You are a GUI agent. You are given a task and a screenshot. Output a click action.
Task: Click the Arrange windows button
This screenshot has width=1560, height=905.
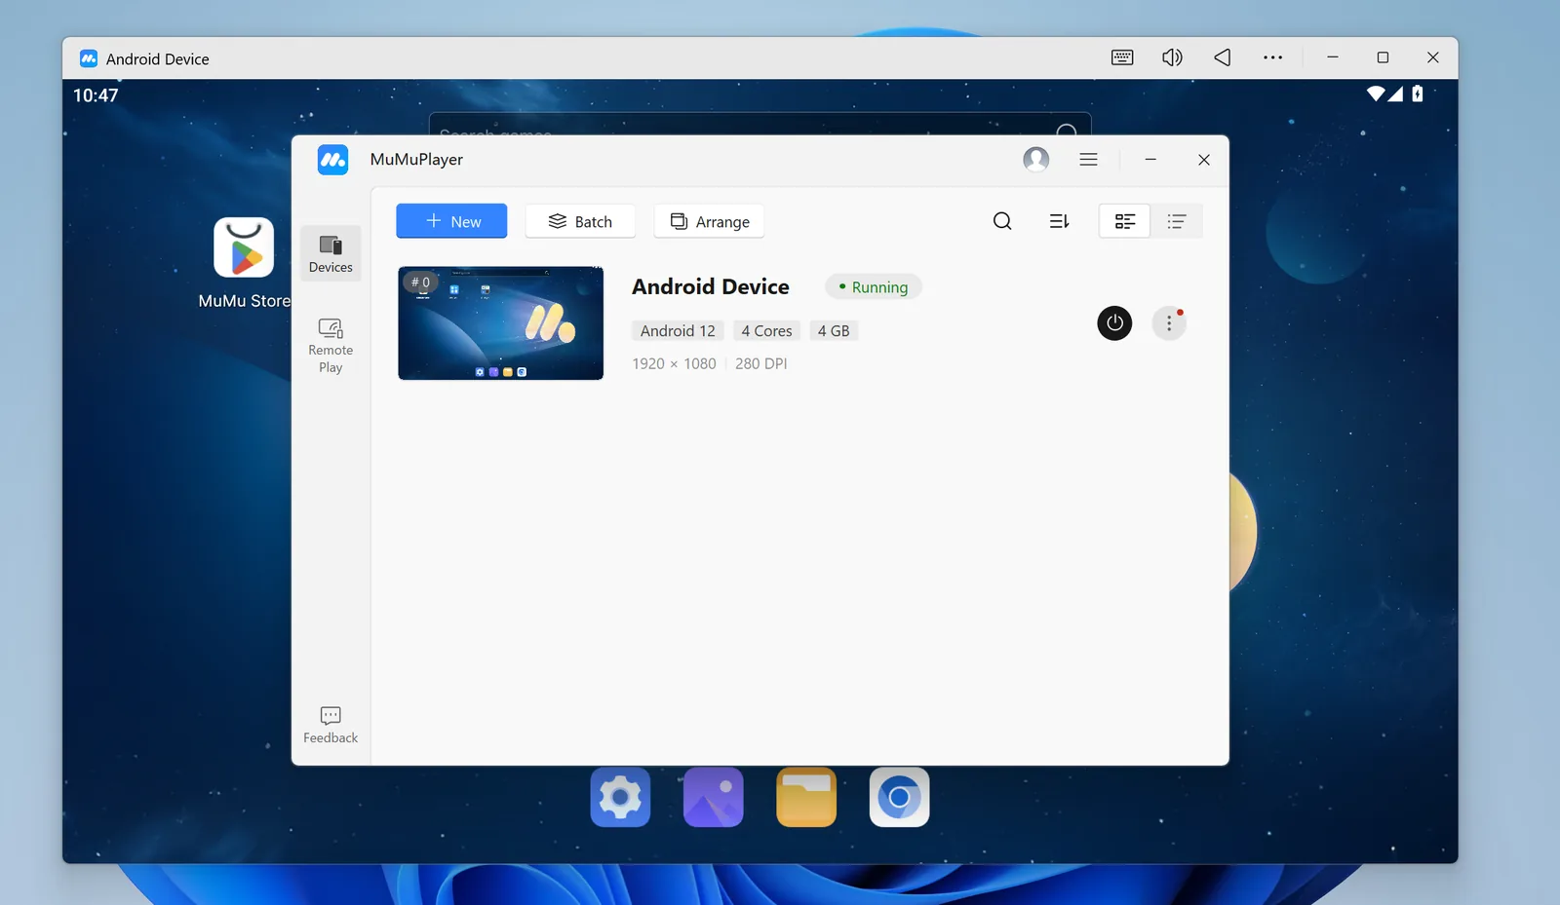(709, 221)
